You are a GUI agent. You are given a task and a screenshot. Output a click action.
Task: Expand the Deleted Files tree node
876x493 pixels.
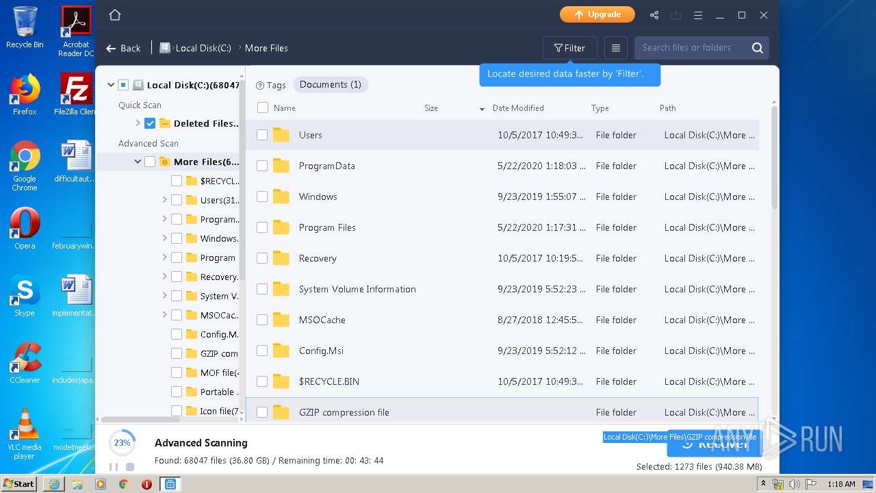pos(138,123)
